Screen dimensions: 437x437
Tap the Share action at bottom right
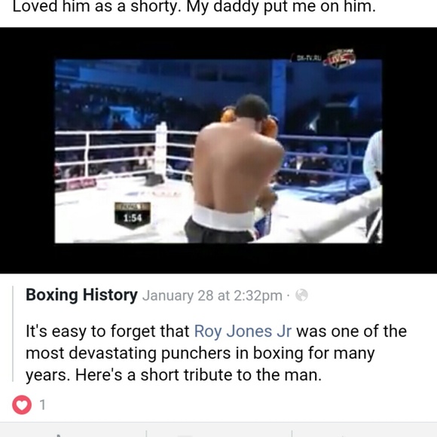pyautogui.click(x=364, y=433)
